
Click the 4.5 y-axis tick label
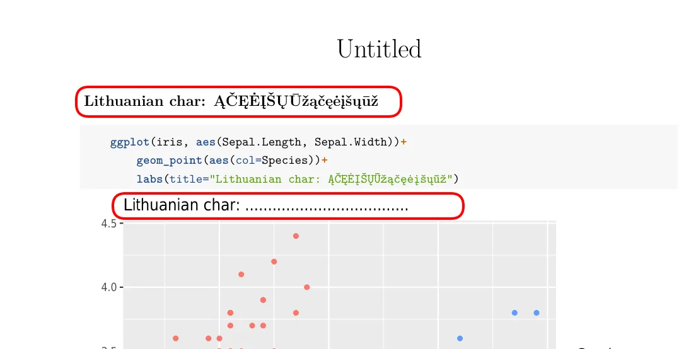click(108, 223)
